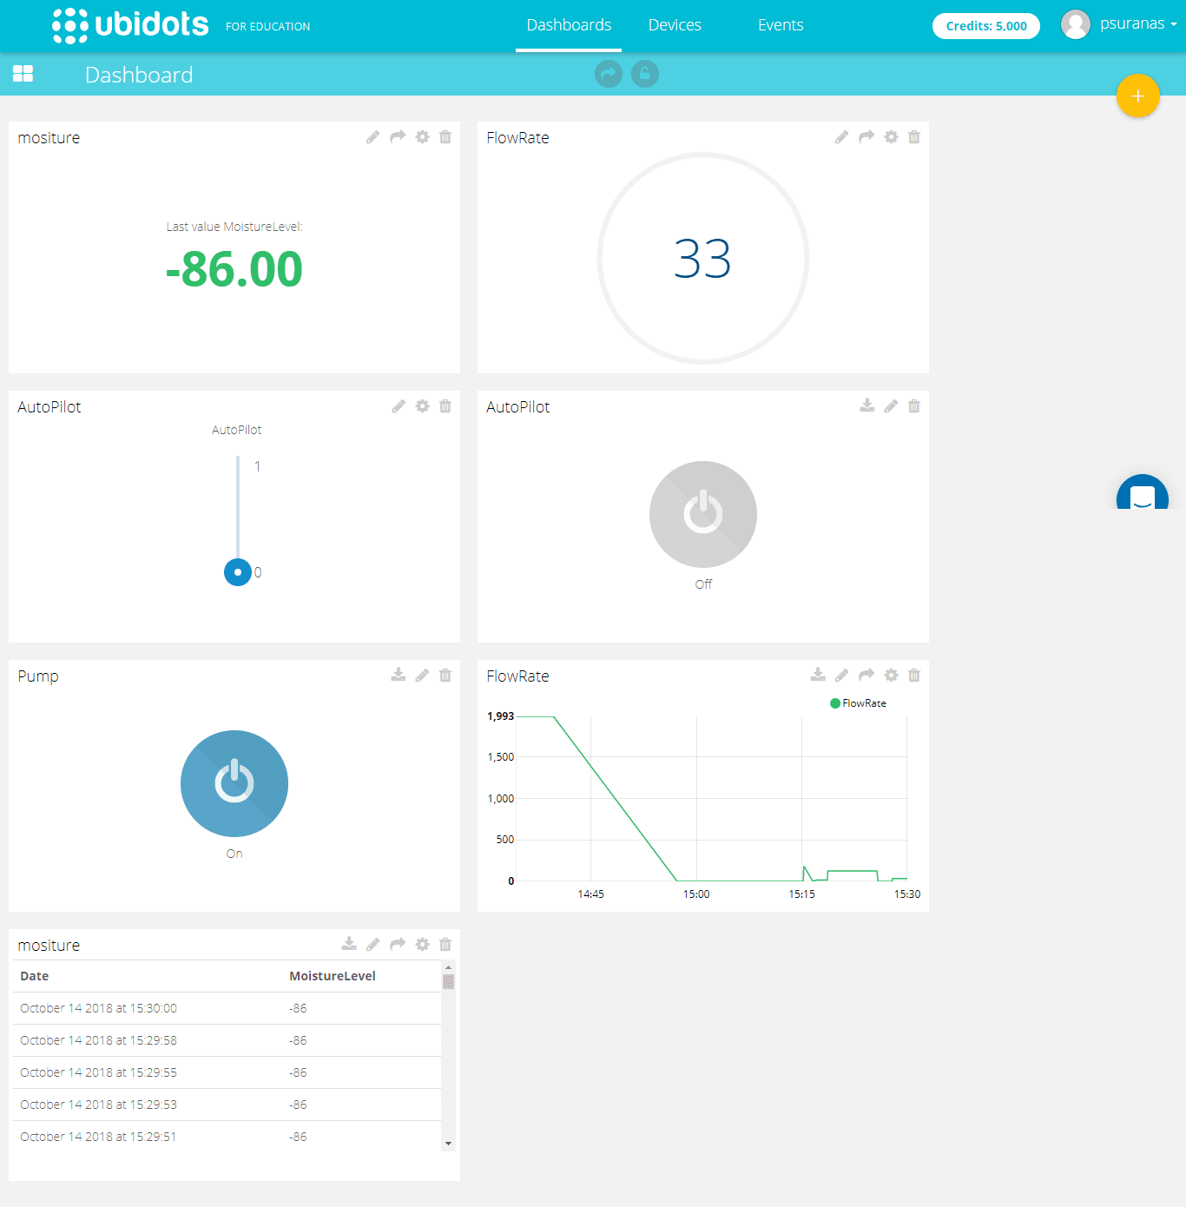Edit the FlowRate gauge widget
Viewport: 1186px width, 1207px height.
click(841, 137)
